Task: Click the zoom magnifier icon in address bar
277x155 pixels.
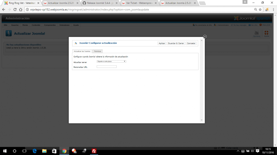Action: pos(255,10)
